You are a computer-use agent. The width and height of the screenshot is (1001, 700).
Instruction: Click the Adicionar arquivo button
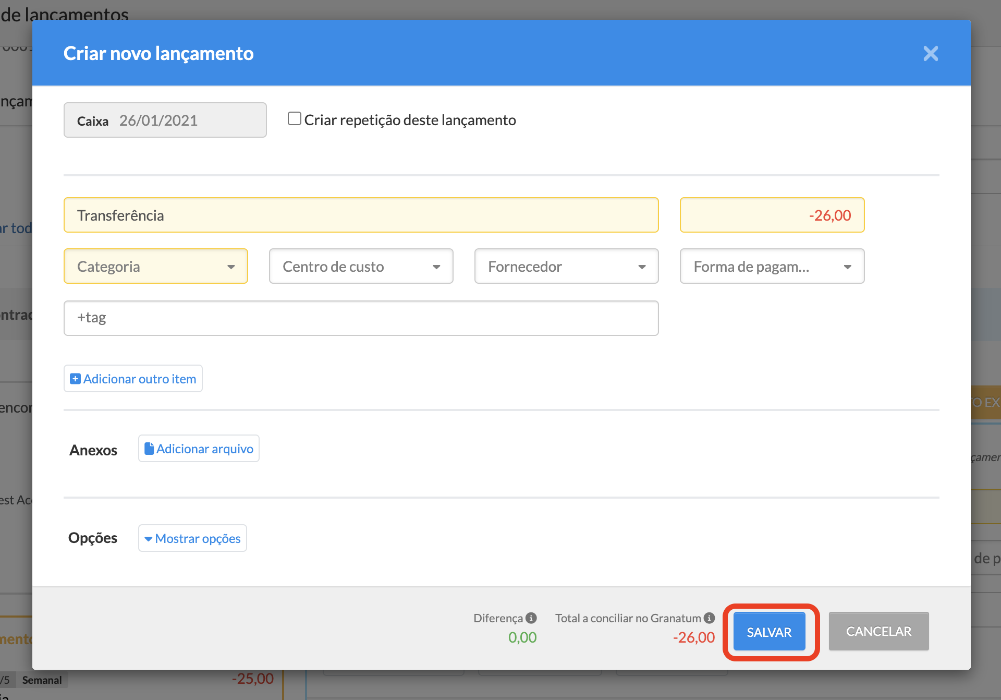point(199,449)
